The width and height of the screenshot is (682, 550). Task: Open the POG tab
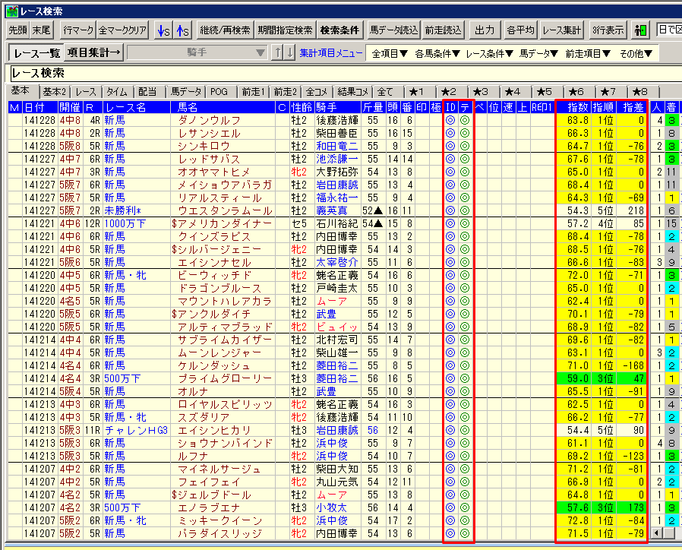coord(219,92)
